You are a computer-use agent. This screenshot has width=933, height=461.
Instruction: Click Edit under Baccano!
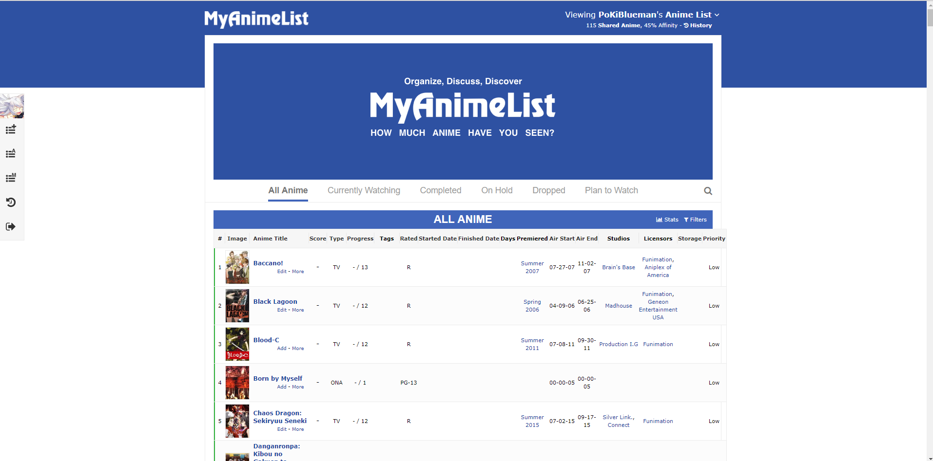point(282,272)
